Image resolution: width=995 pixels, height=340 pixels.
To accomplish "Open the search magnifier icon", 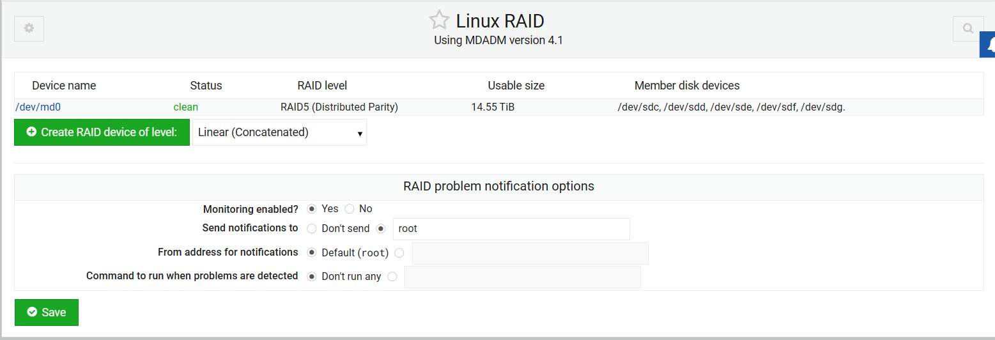I will tap(968, 29).
